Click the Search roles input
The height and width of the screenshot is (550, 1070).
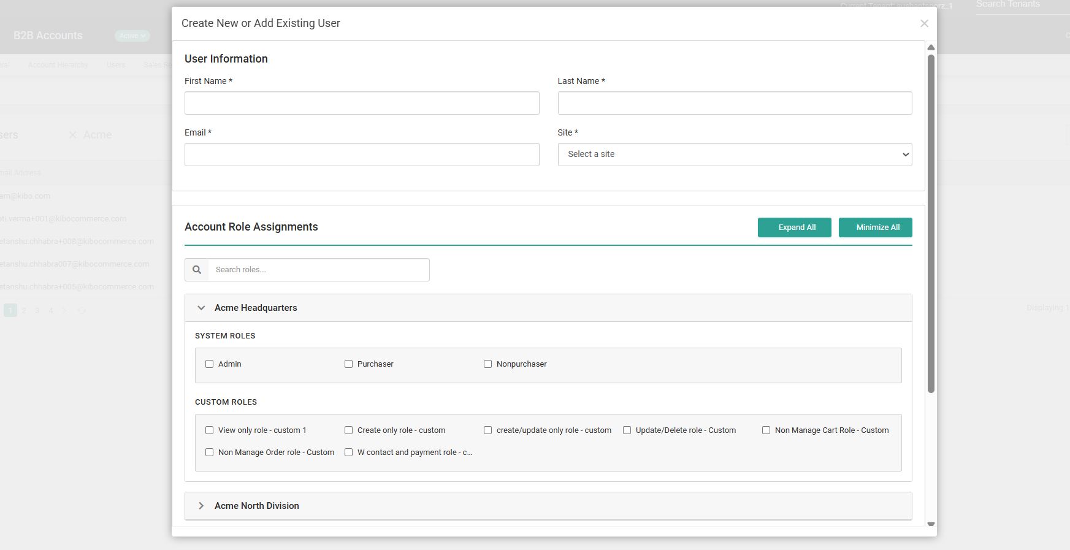click(x=318, y=270)
